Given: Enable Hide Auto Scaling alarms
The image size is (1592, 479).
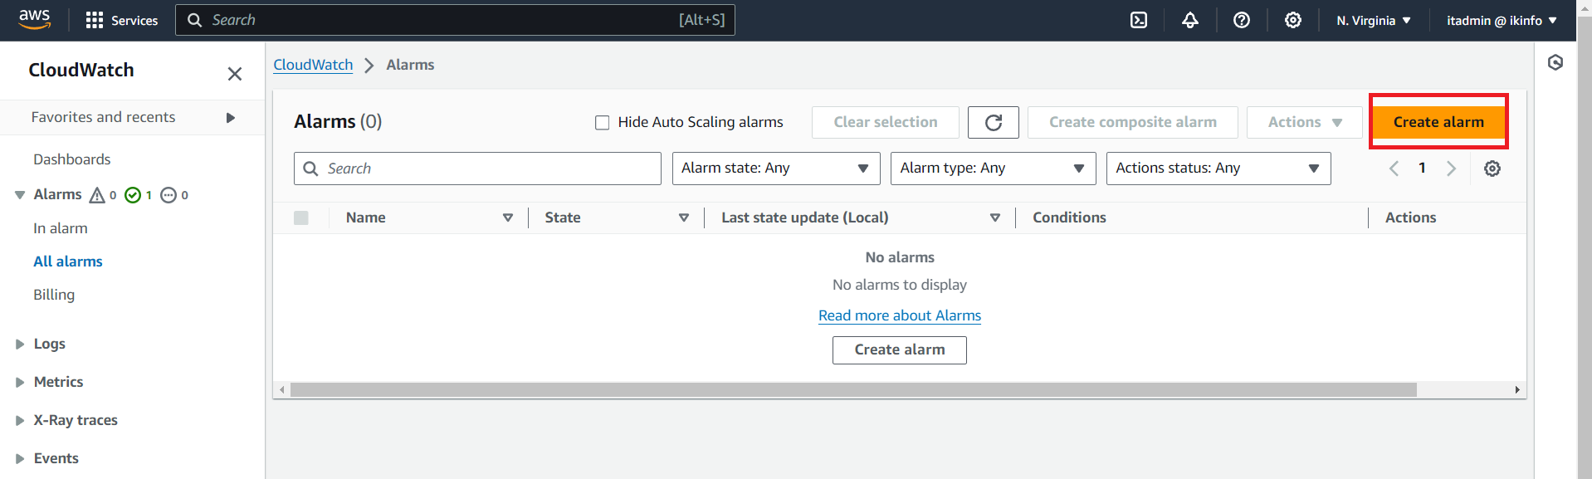Looking at the screenshot, I should click(x=602, y=122).
